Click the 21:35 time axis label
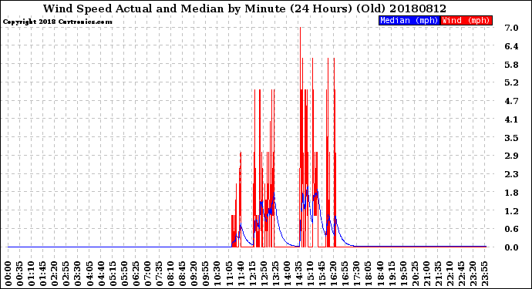Viewport: 532px width, 289px height. 438,274
